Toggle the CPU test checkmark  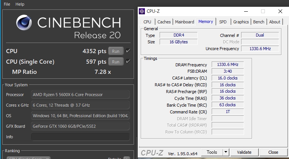click(128, 51)
